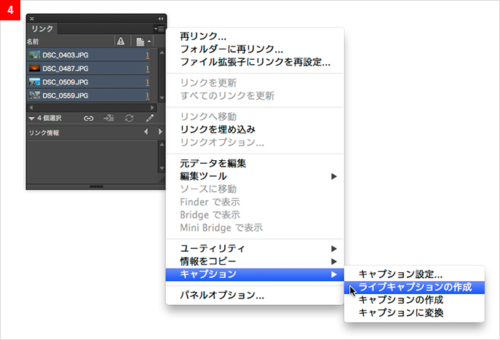This screenshot has height=340, width=500.
Task: Open the Links panel flyout menu icon
Action: (x=159, y=28)
